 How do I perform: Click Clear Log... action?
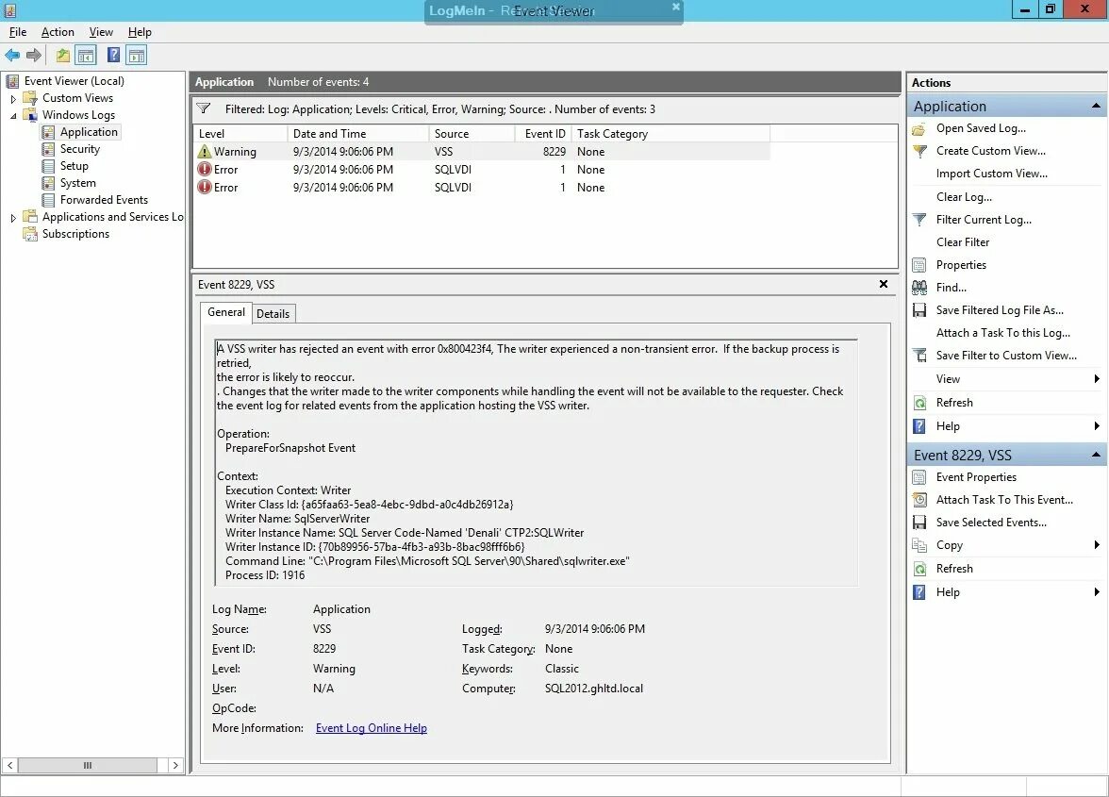(964, 196)
